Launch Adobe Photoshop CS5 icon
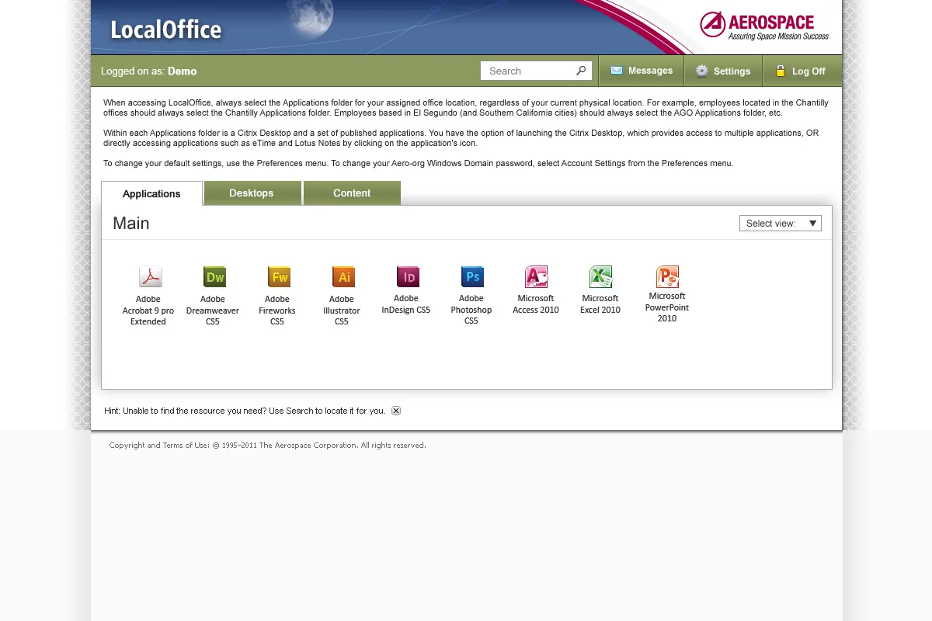 [472, 276]
